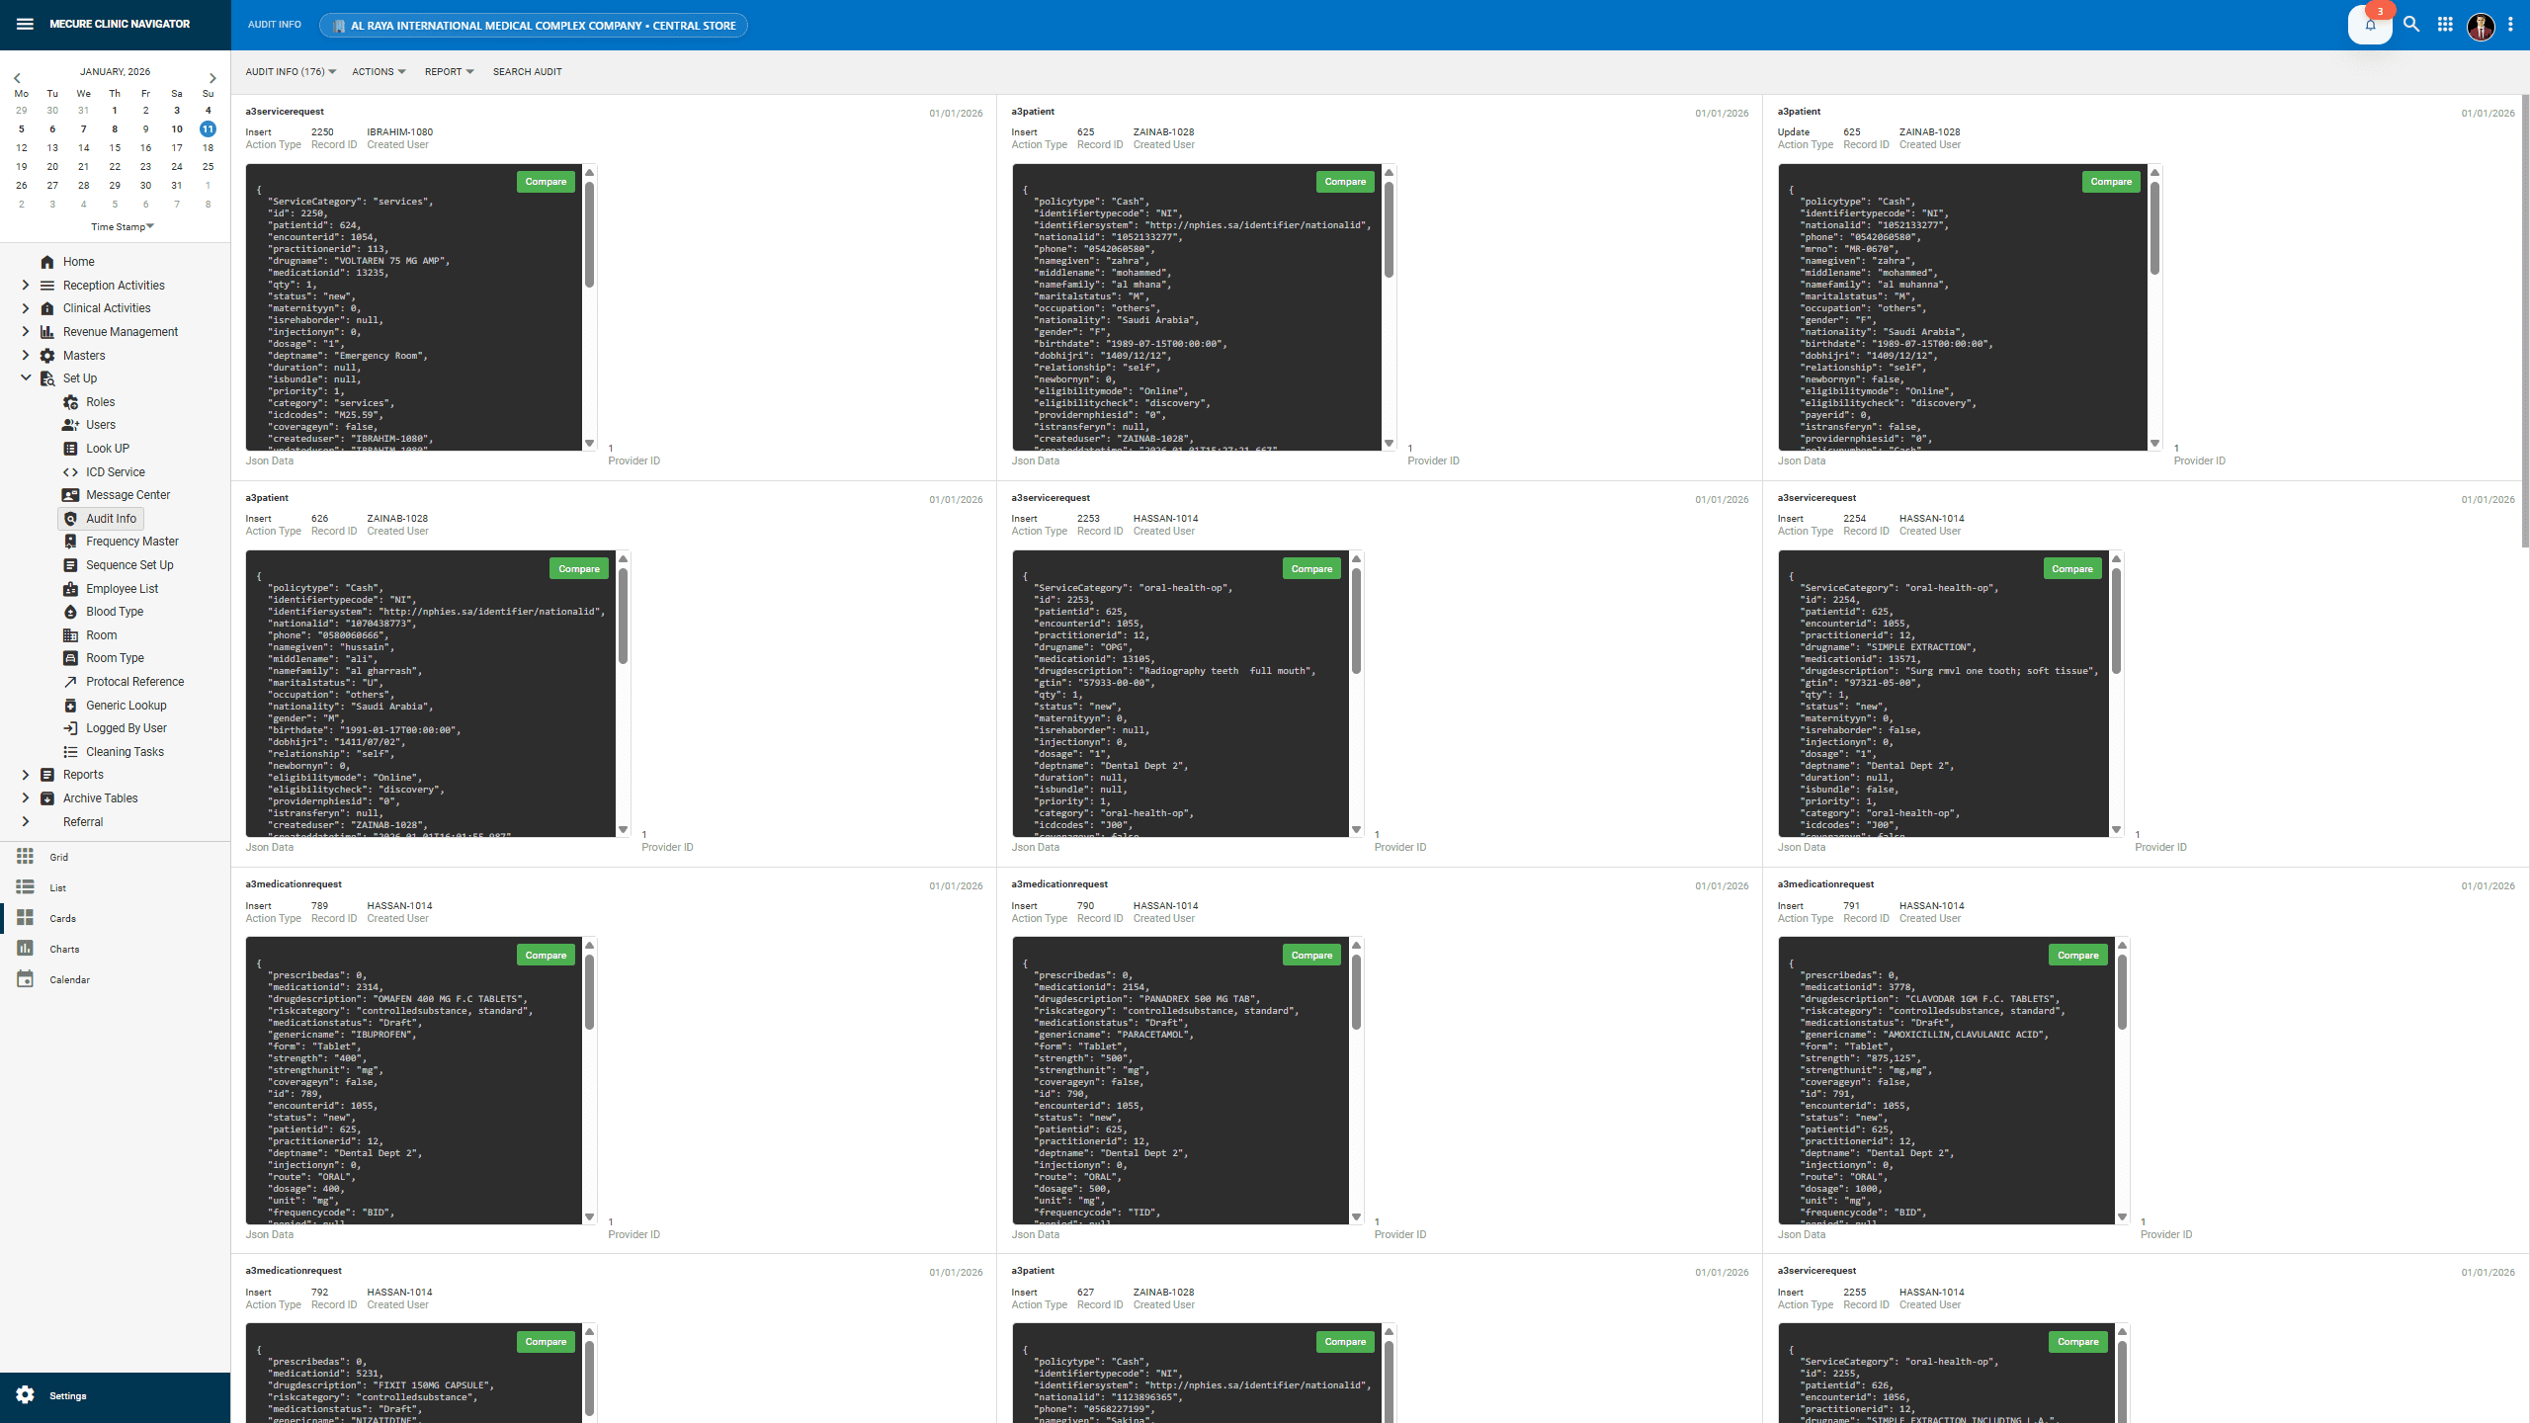Click the Settings gear icon

pyautogui.click(x=26, y=1394)
